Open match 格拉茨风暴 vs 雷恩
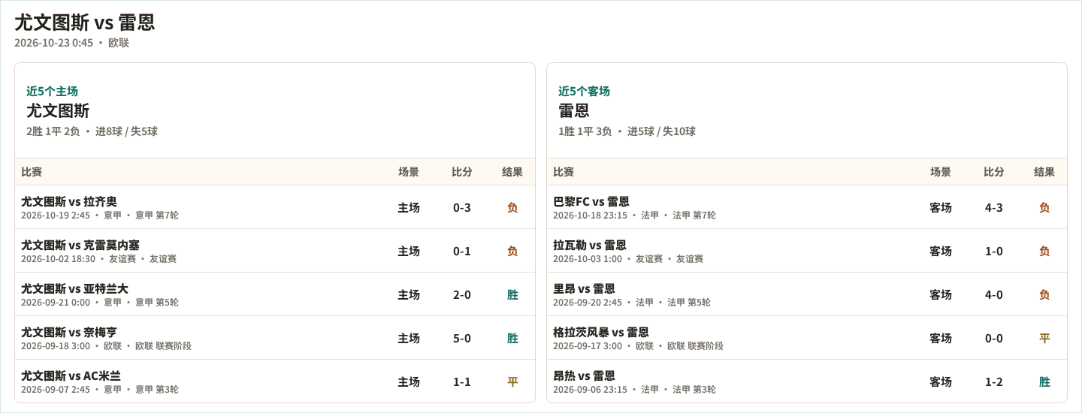This screenshot has width=1082, height=413. tap(807, 338)
